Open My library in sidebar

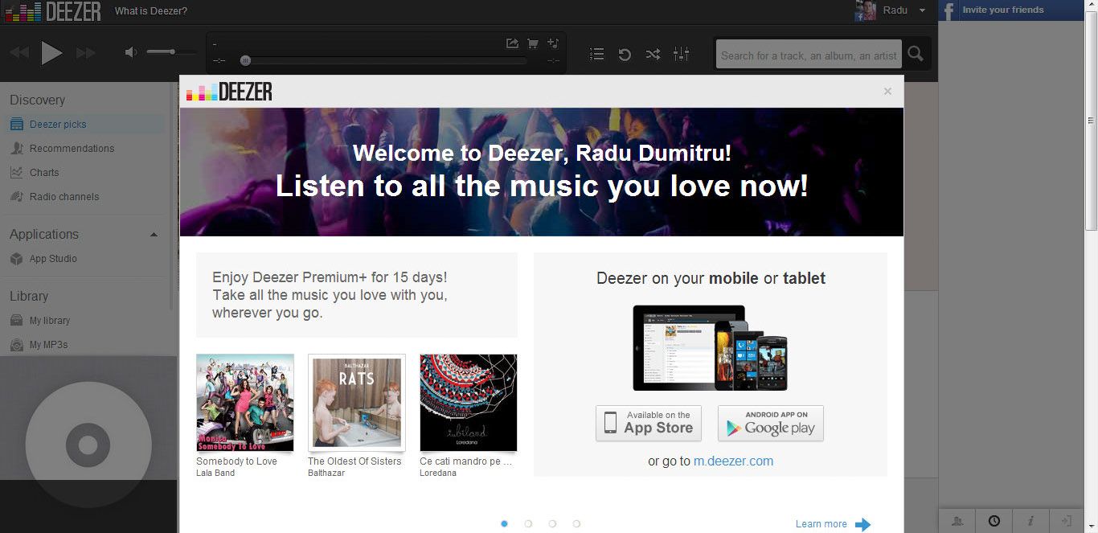(50, 321)
